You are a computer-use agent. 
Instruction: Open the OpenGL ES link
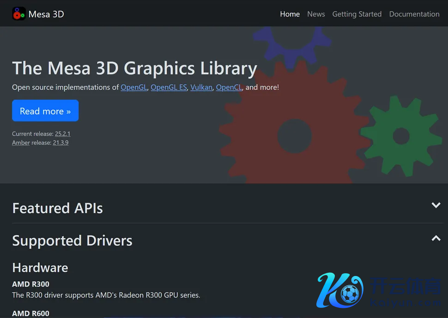169,87
